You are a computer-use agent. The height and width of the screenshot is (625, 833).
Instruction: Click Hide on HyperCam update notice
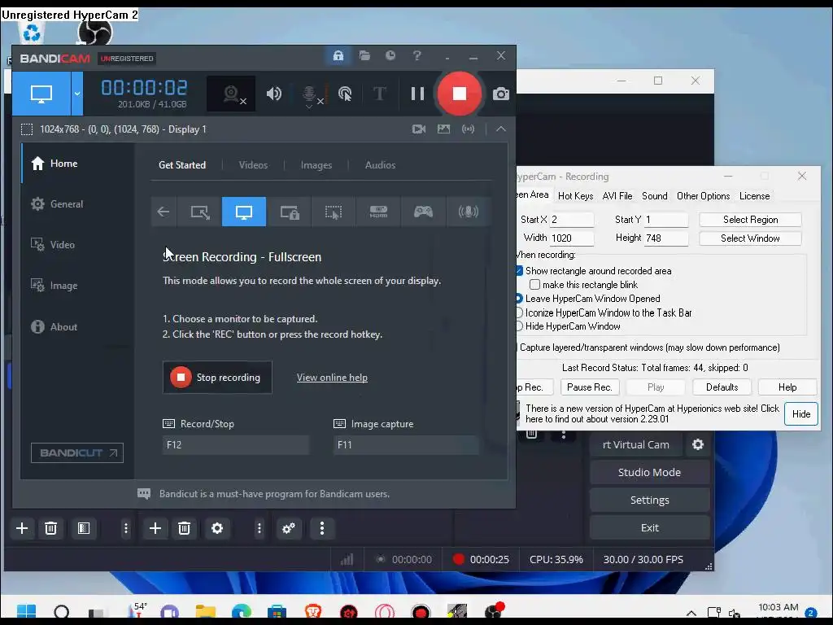coord(801,414)
